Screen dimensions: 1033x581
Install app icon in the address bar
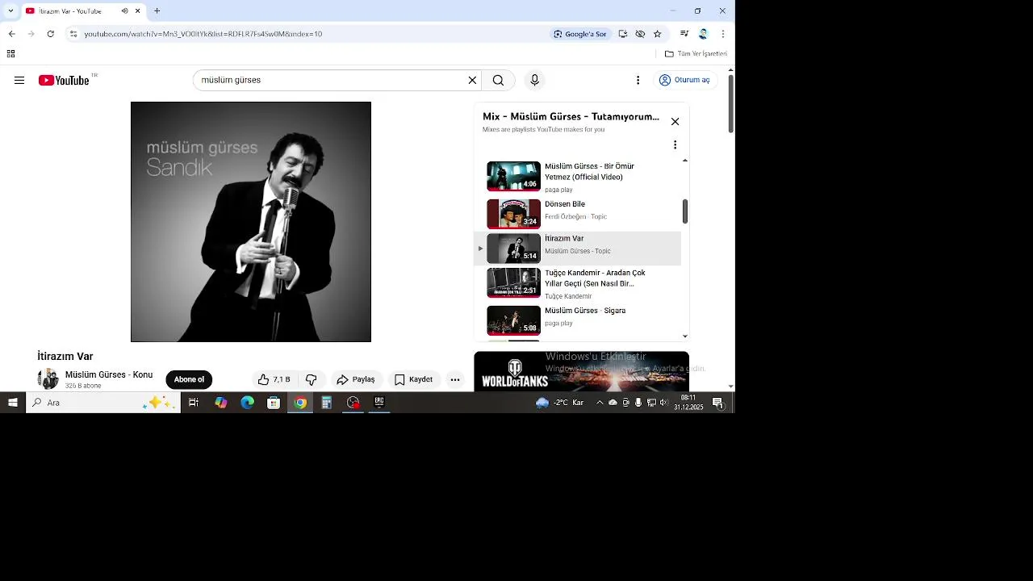point(623,34)
